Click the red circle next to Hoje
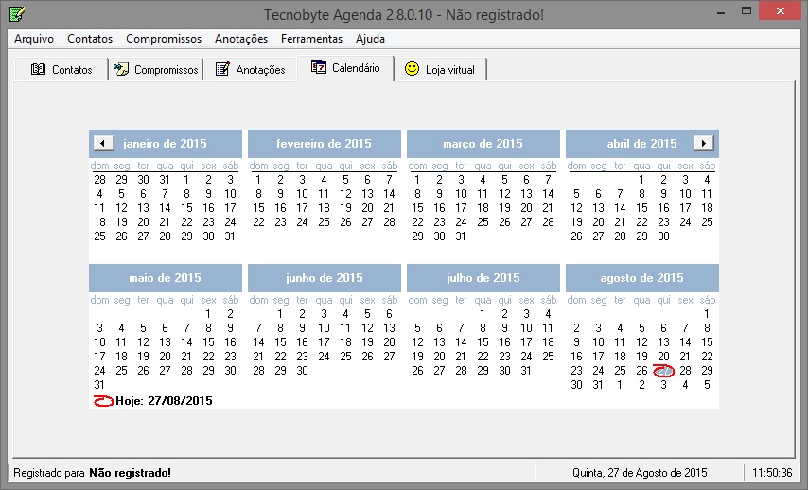 pyautogui.click(x=103, y=401)
